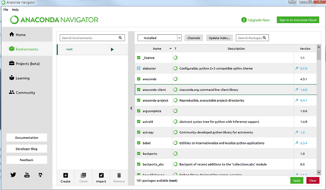The image size is (326, 190).
Task: Click the astroid package type circle
Action: [x=175, y=122]
